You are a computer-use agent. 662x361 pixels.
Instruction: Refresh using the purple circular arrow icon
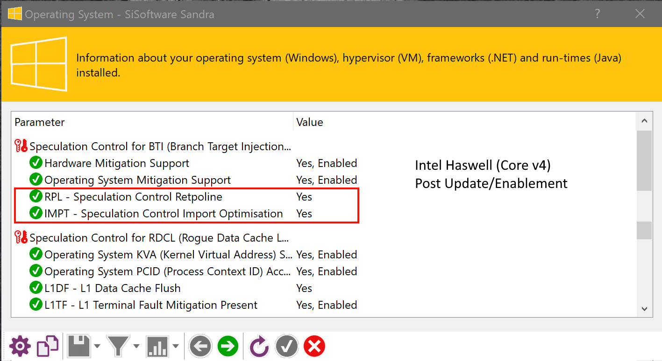pos(259,347)
